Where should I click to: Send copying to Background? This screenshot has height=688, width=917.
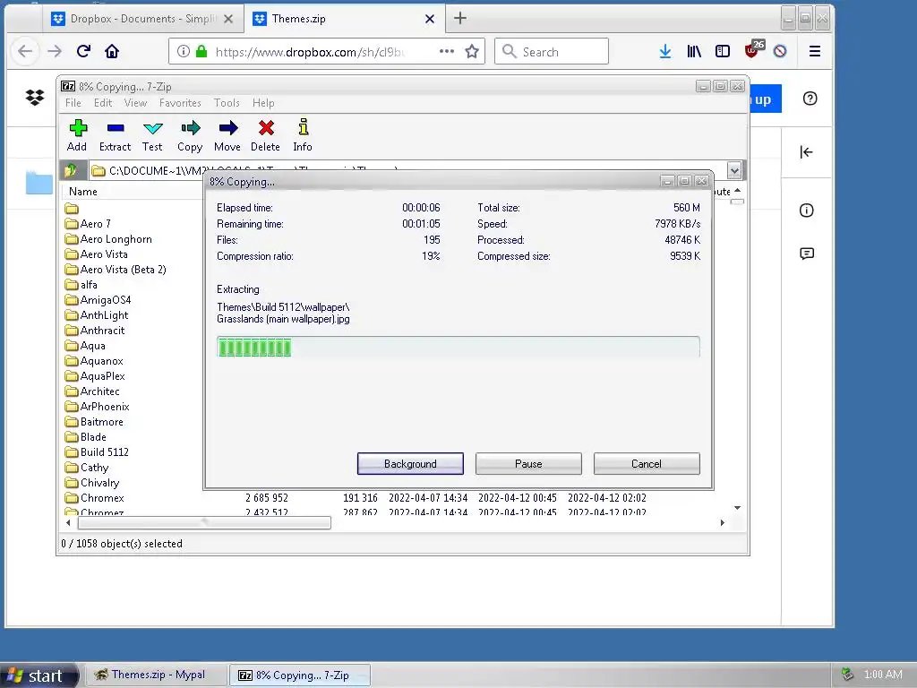click(410, 463)
